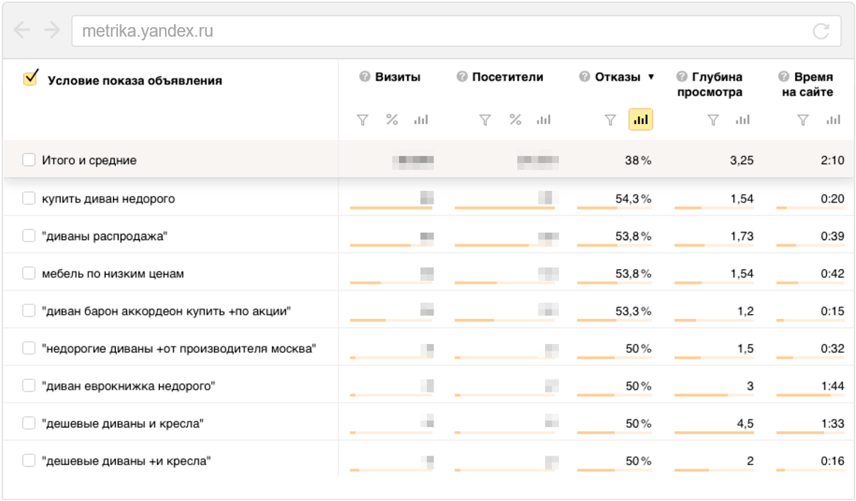Sort by Отказы using the arrow
This screenshot has width=856, height=501.
pos(651,77)
